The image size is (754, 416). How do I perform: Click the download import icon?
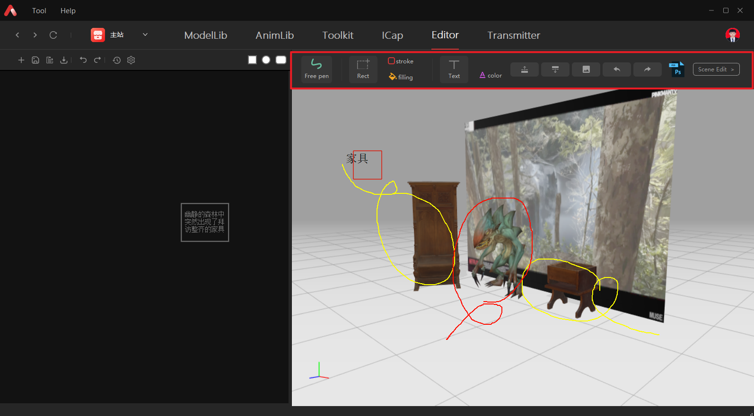coord(64,60)
